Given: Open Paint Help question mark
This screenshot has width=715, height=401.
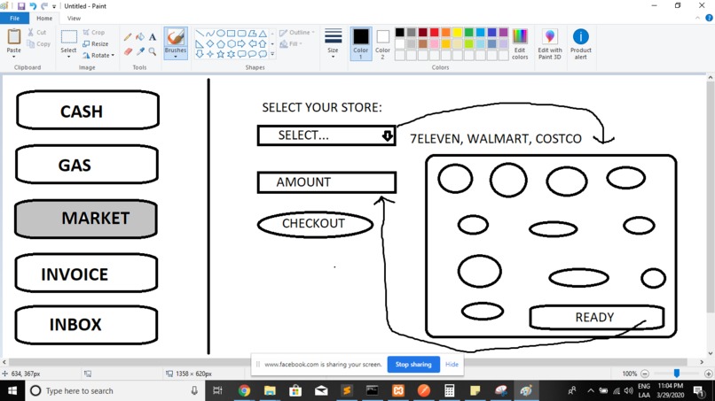Looking at the screenshot, I should click(709, 19).
